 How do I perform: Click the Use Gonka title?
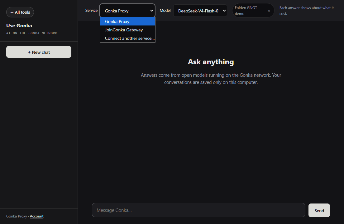[19, 25]
